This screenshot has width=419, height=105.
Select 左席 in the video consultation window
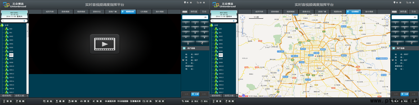point(186,94)
